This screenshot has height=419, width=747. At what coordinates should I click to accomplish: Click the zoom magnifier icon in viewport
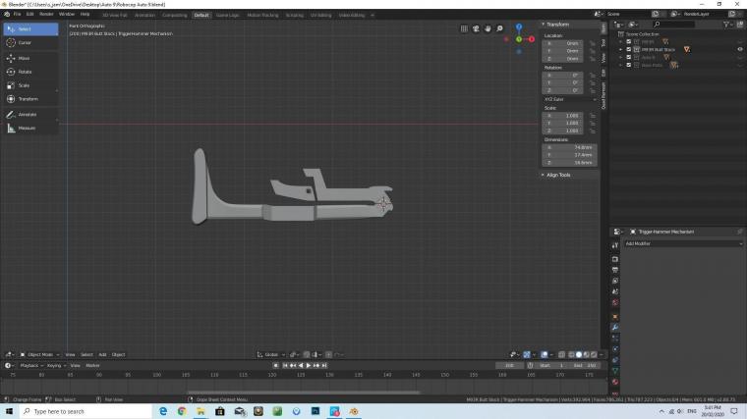click(x=499, y=28)
